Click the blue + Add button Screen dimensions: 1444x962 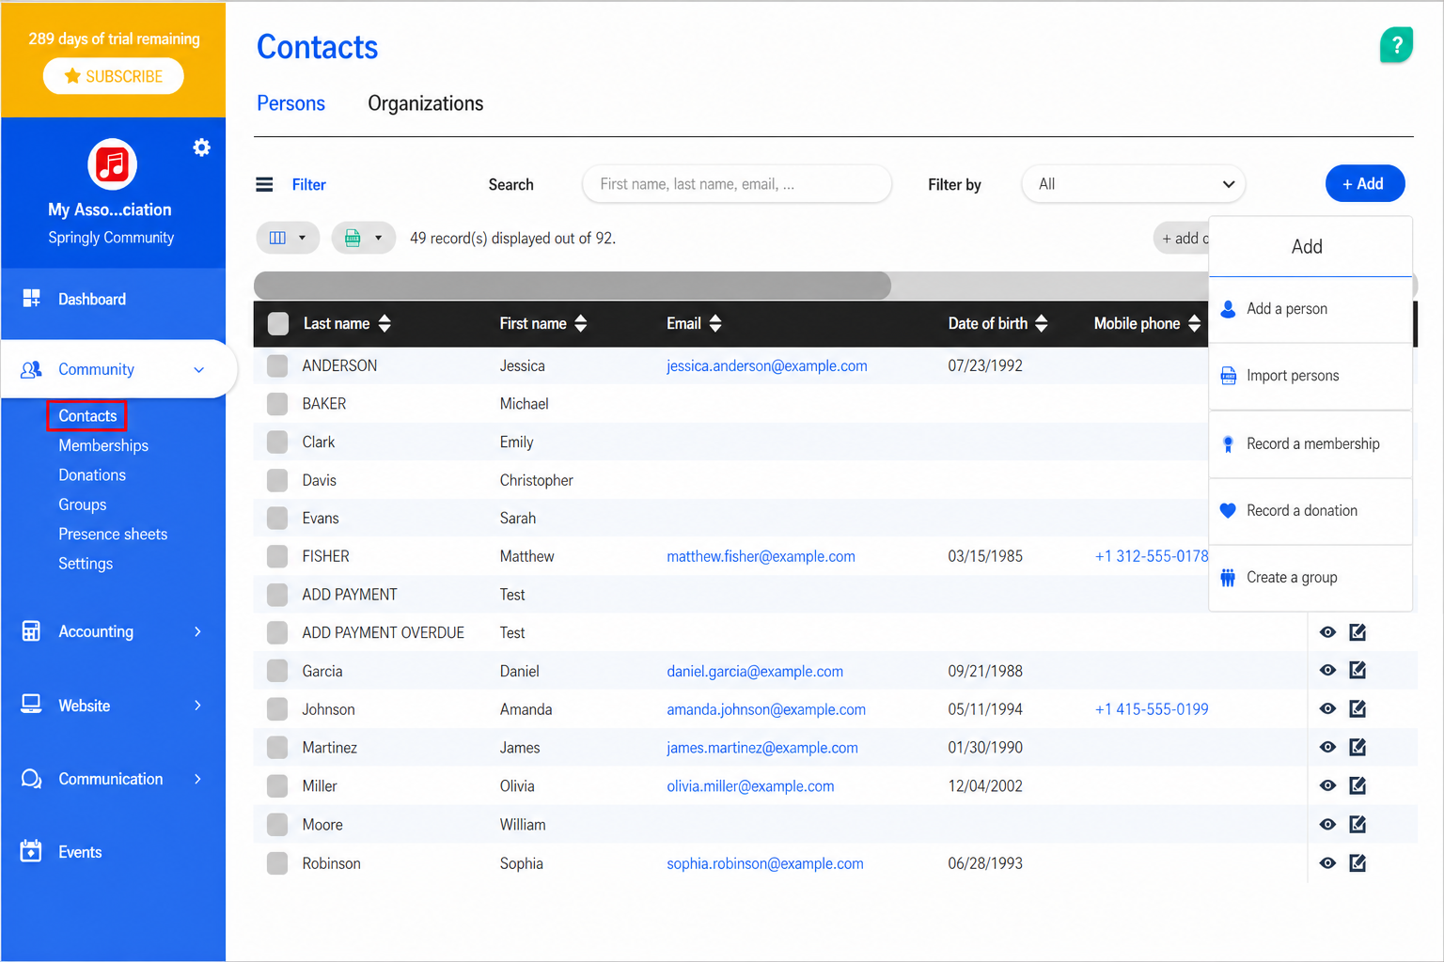tap(1364, 183)
